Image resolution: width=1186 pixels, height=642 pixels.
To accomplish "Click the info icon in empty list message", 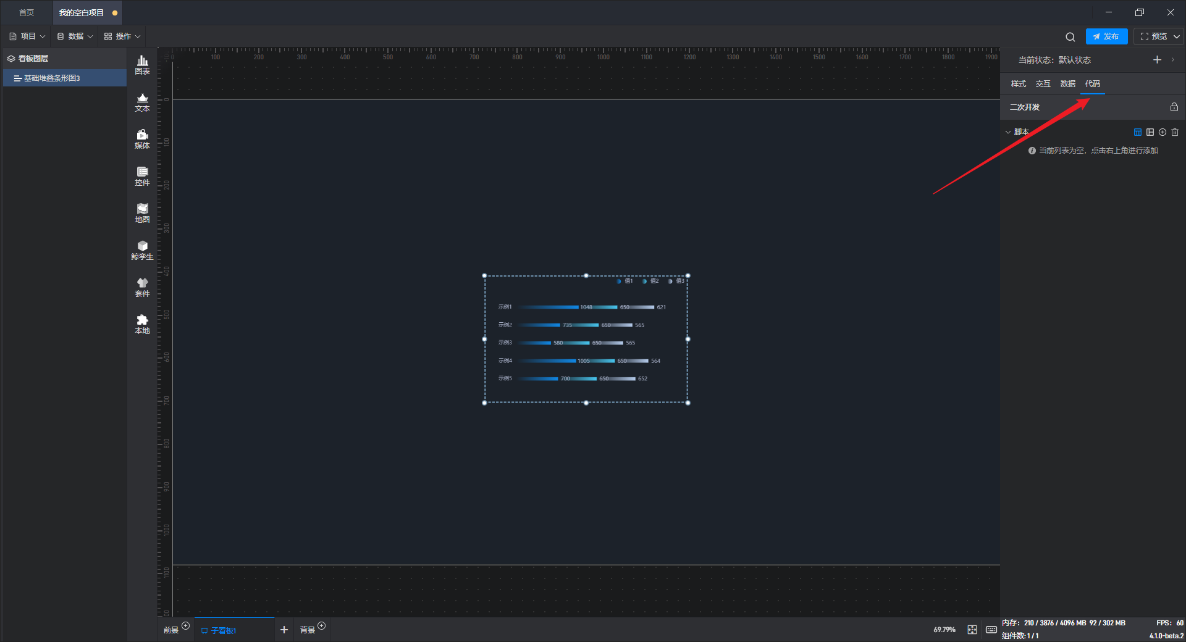I will coord(1032,151).
